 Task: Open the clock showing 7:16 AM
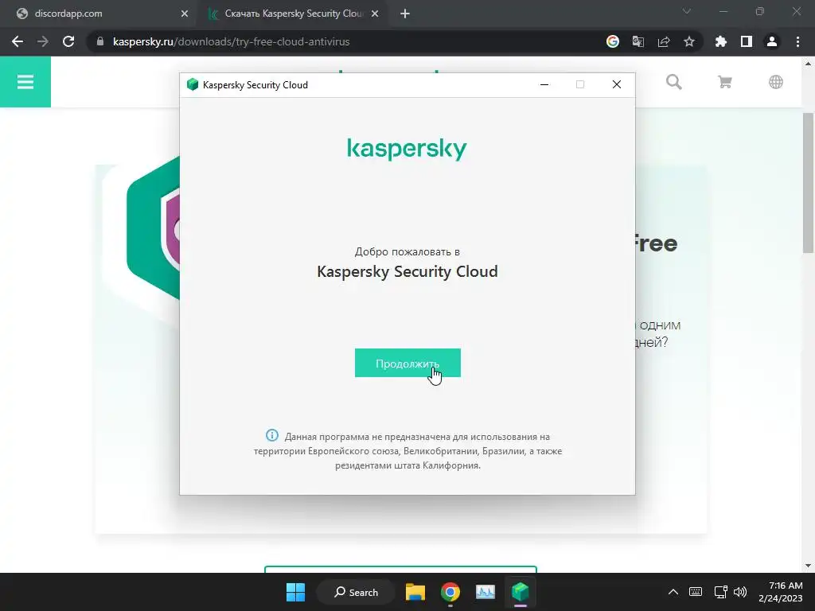pyautogui.click(x=780, y=592)
